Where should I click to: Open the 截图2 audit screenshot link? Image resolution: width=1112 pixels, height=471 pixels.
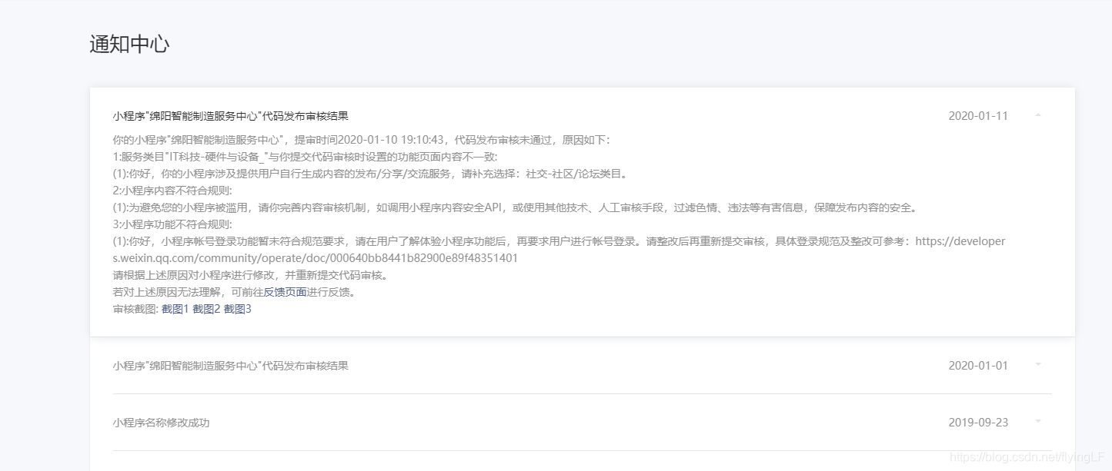[208, 310]
